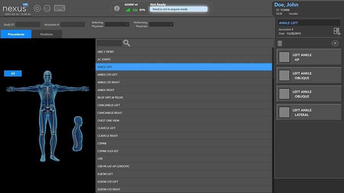
Task: Click the round icon beside the gear
Action: point(47,8)
